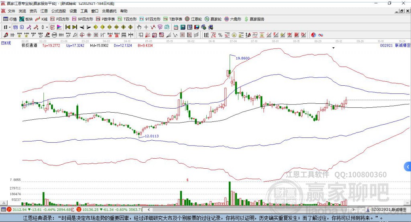Open the calculator tool icon
This screenshot has width=411, height=222.
pos(183,27)
